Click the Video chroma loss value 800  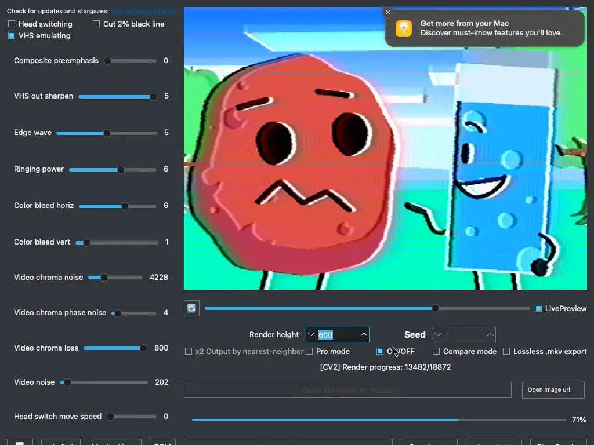[161, 348]
